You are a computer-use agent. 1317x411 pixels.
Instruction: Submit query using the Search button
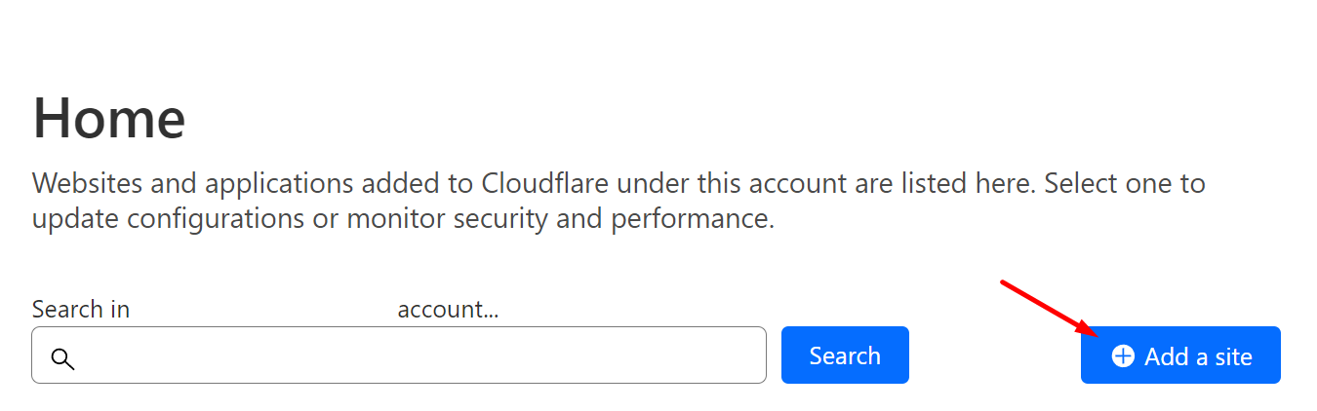pyautogui.click(x=845, y=355)
